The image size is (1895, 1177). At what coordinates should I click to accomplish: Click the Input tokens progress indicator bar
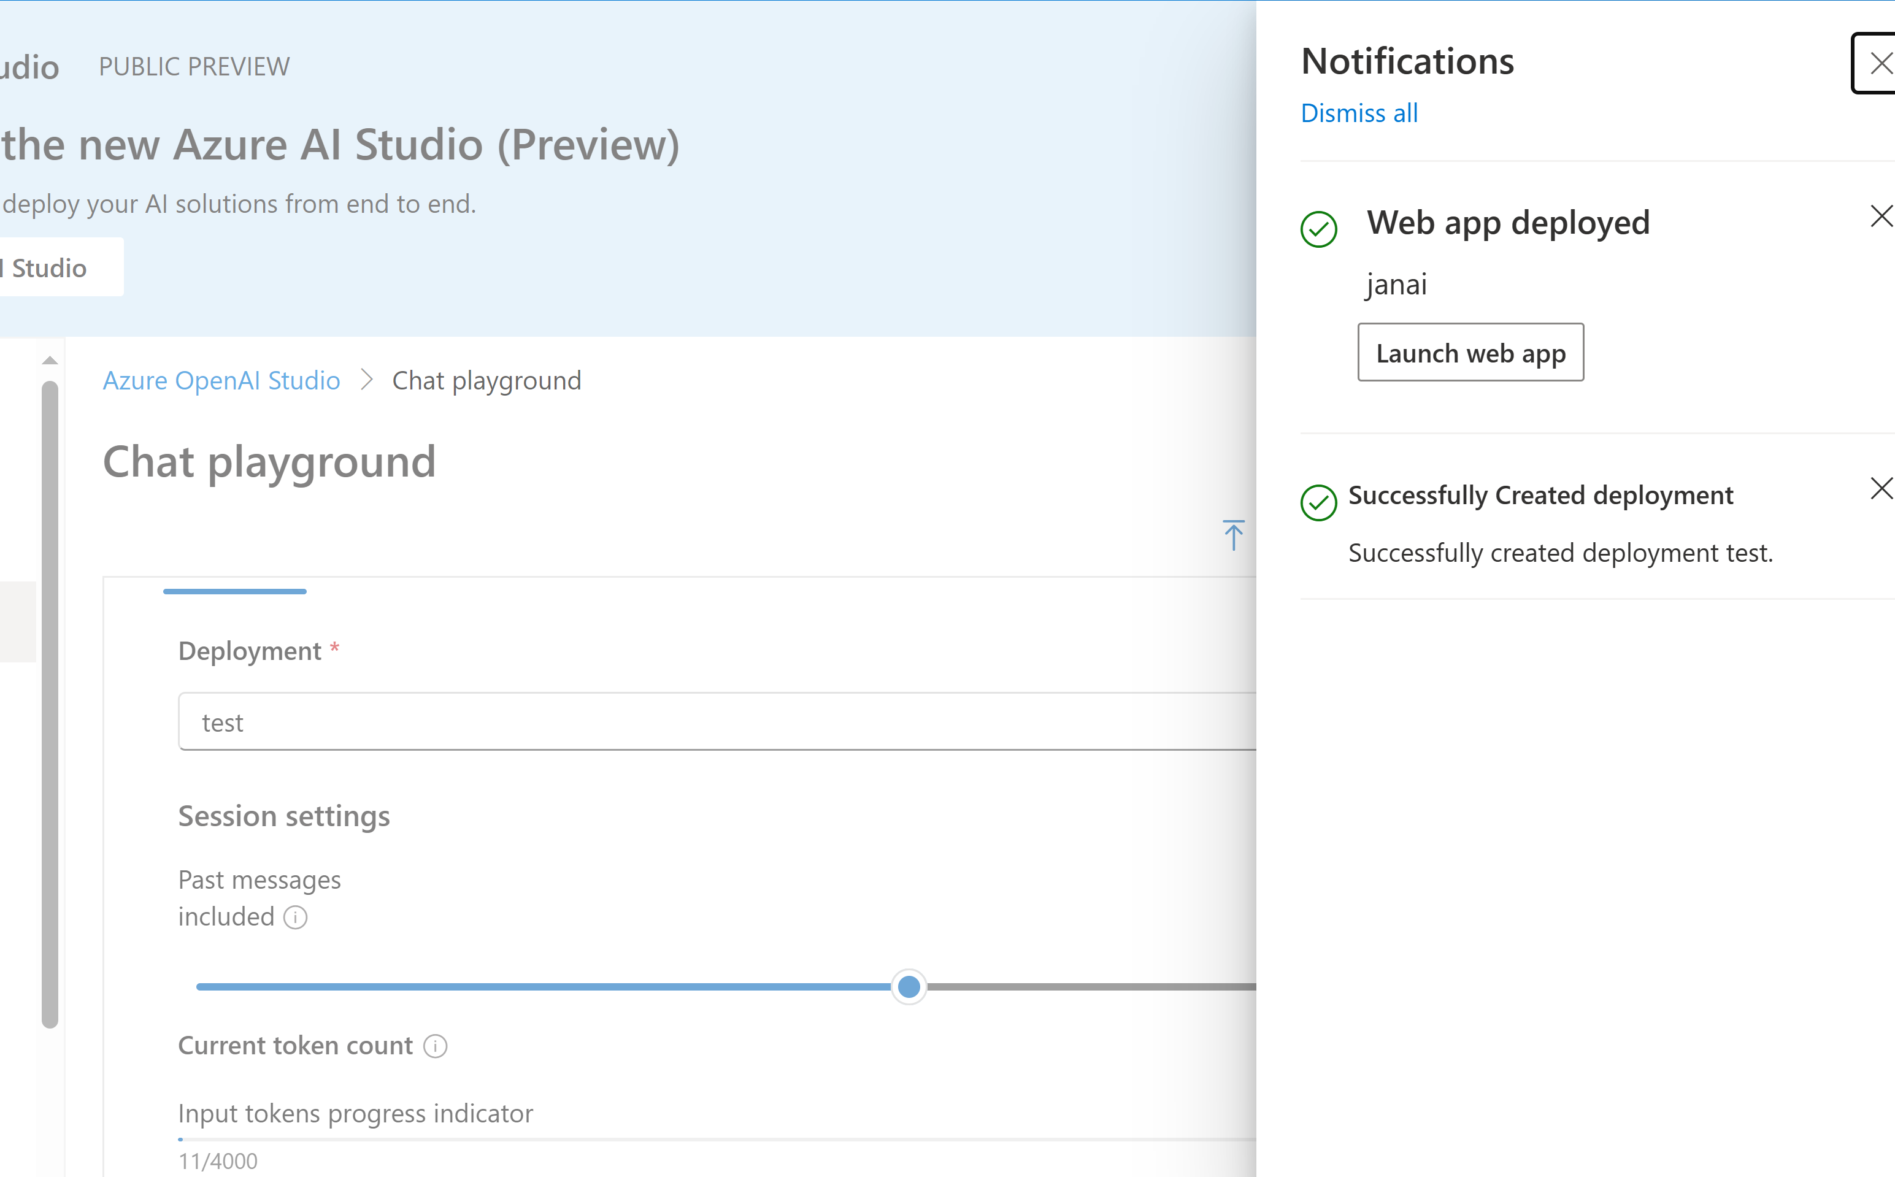(x=717, y=1140)
